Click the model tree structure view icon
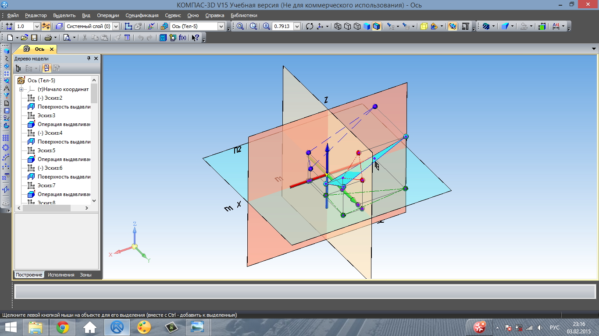The height and width of the screenshot is (336, 599). [18, 68]
